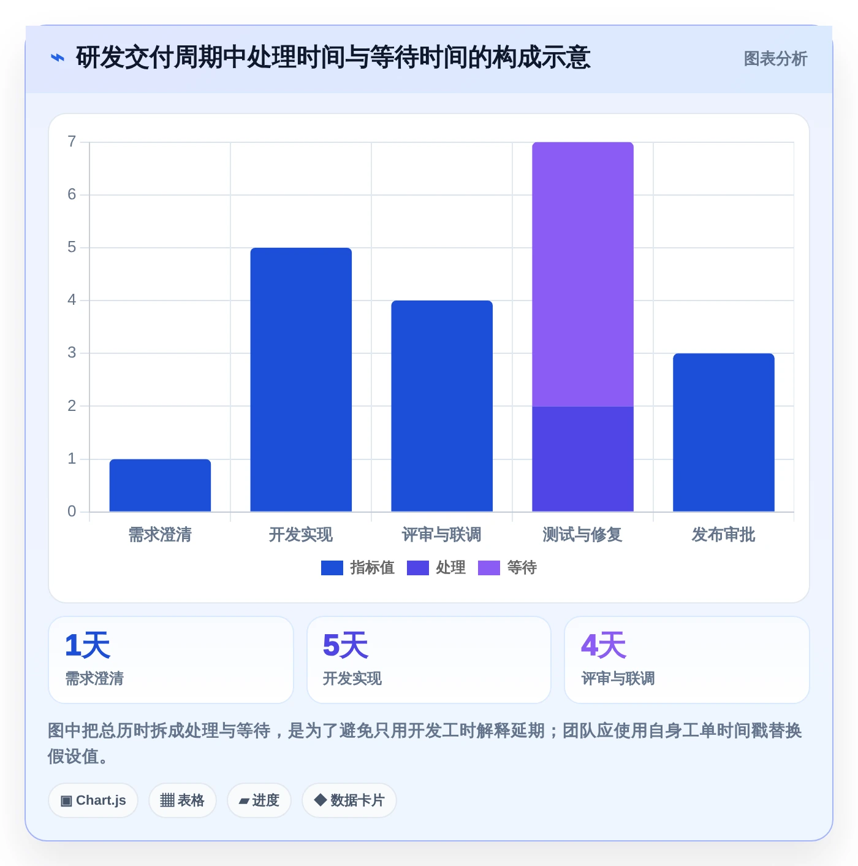The width and height of the screenshot is (858, 866).
Task: Toggle the 等待 legend color swatch
Action: 488,568
